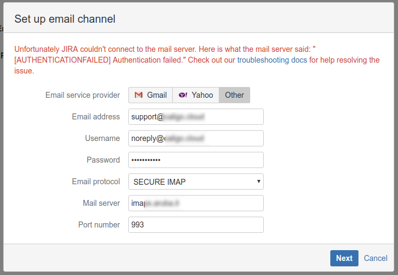Click the Email protocol label text

pos(96,182)
